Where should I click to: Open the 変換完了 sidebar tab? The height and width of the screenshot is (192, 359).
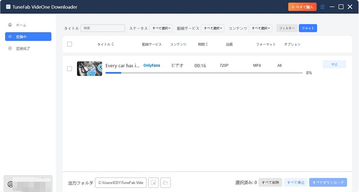pos(23,49)
